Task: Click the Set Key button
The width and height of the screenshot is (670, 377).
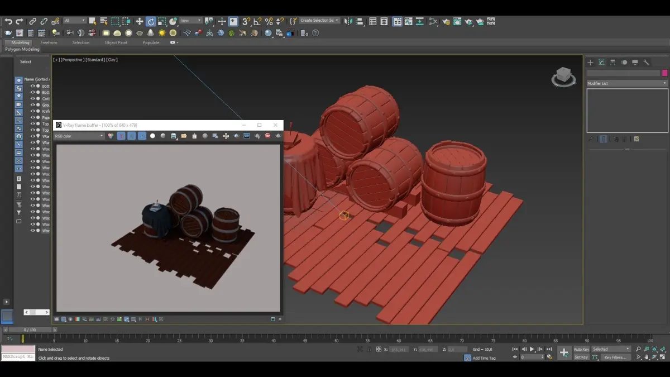Action: click(581, 357)
